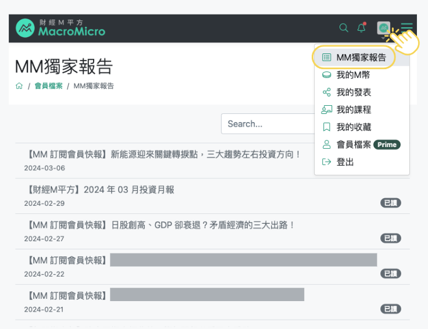Image resolution: width=428 pixels, height=329 pixels.
Task: Click the date 2024-03-06
Action: tap(45, 168)
